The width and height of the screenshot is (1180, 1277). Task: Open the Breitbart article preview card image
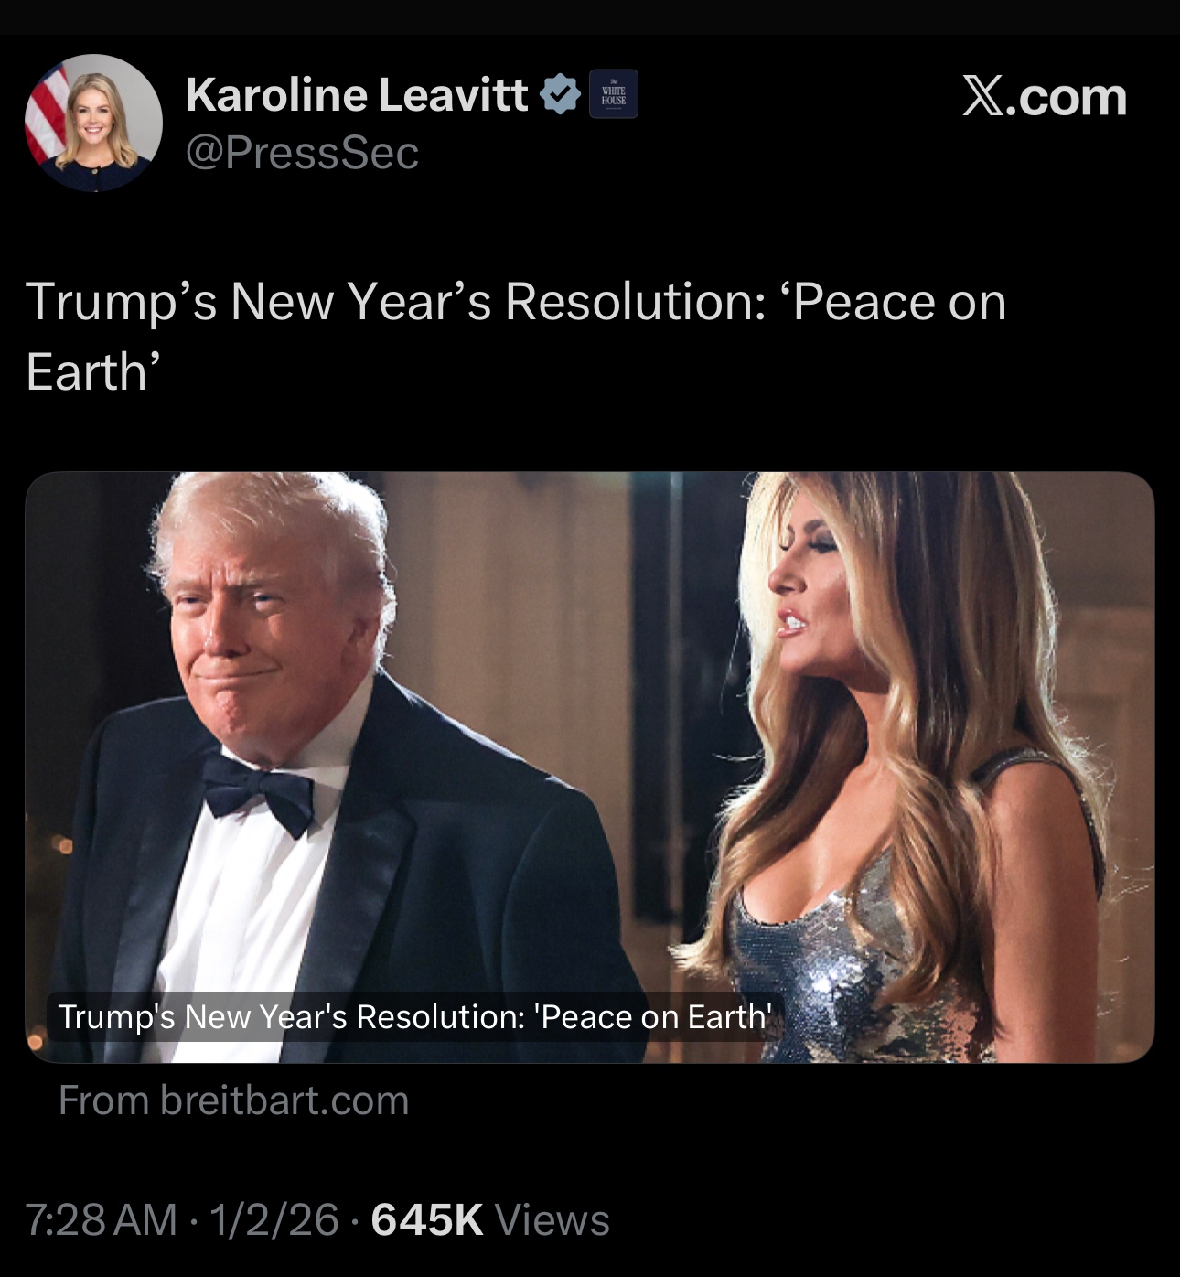point(590,767)
